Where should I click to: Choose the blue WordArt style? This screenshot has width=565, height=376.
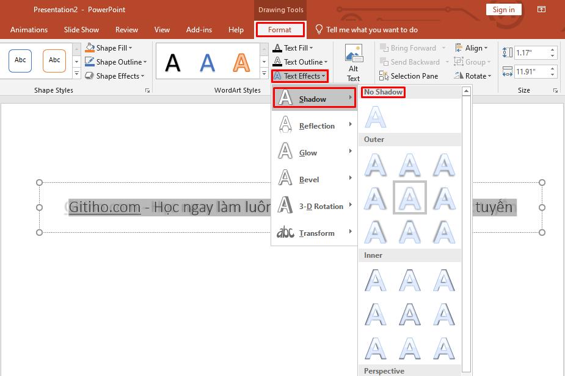[208, 62]
